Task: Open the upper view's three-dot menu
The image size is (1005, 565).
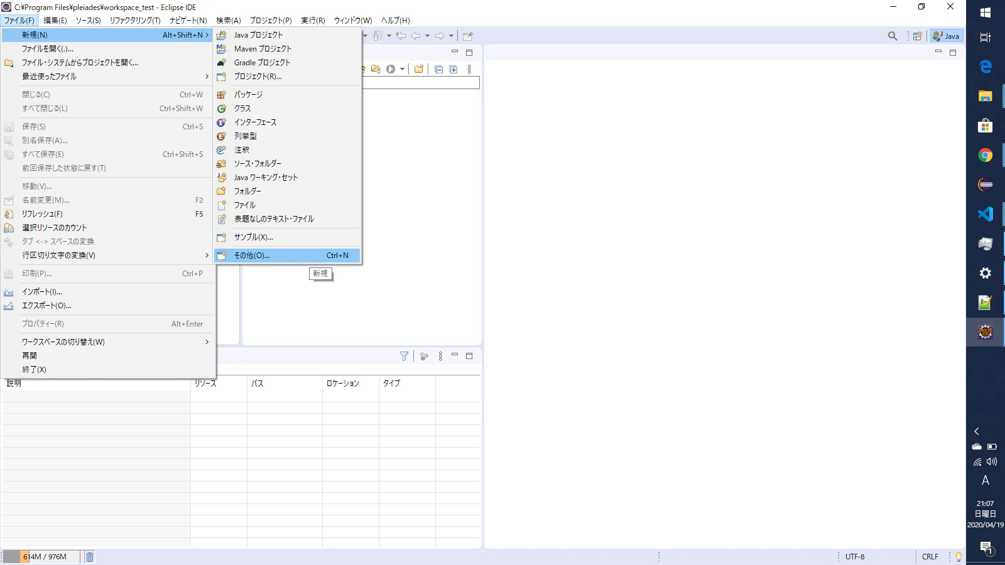Action: coord(469,69)
